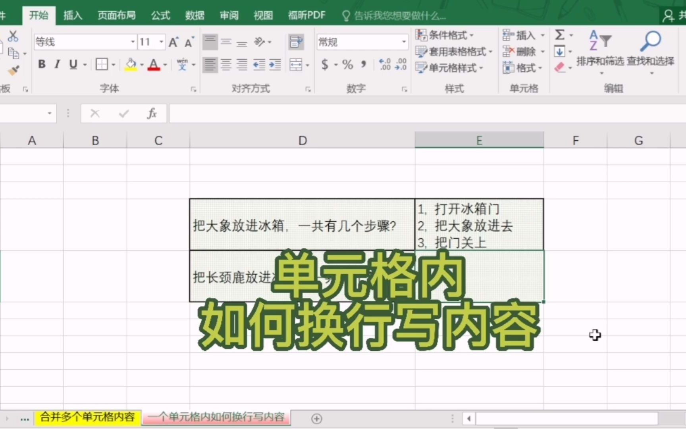Viewport: 686px width, 429px height.
Task: Open 查找和选择 find and select
Action: coord(651,52)
